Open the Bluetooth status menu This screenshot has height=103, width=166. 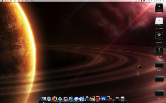tap(147, 1)
